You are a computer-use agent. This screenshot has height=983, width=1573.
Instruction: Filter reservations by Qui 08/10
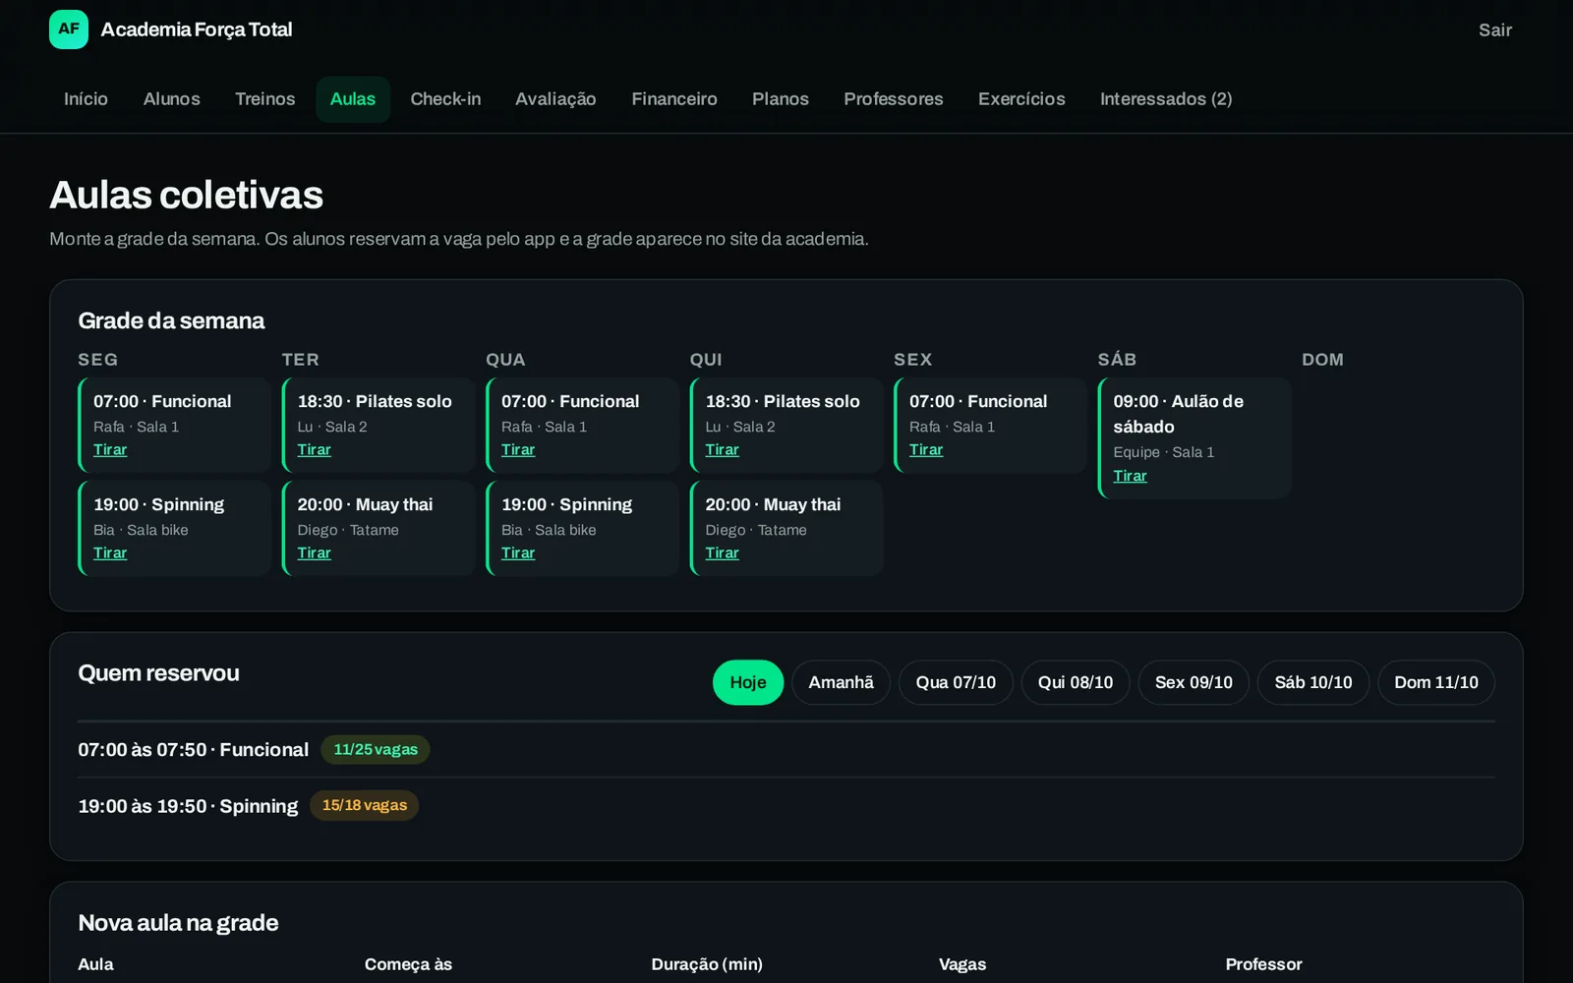click(1076, 682)
